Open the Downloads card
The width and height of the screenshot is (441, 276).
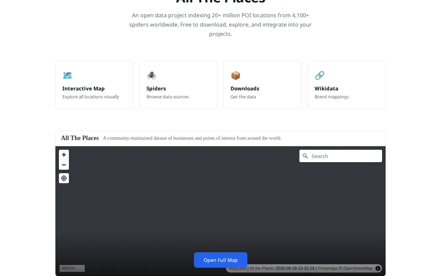(x=263, y=85)
